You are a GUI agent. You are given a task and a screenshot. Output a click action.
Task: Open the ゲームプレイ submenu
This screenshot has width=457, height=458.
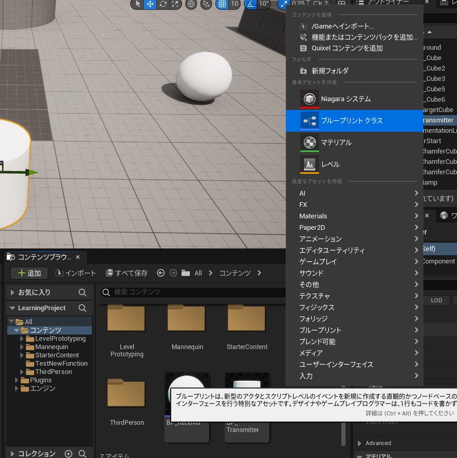354,261
